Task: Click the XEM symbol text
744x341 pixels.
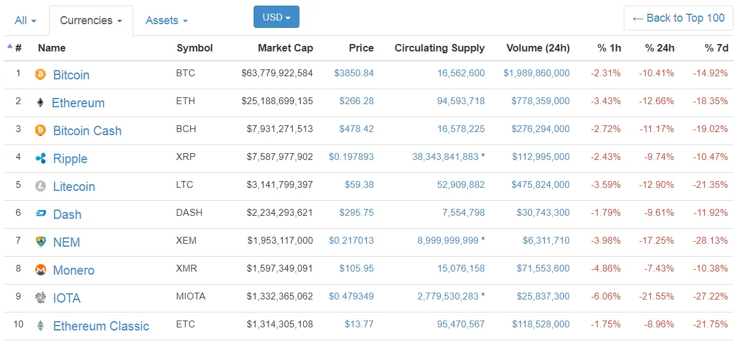Action: pyautogui.click(x=186, y=241)
